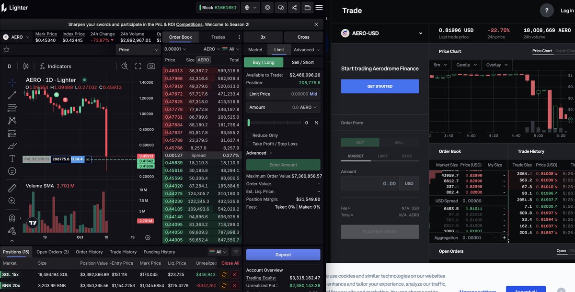Enable the Reduce Only checkbox
The image size is (575, 292).
coord(249,135)
